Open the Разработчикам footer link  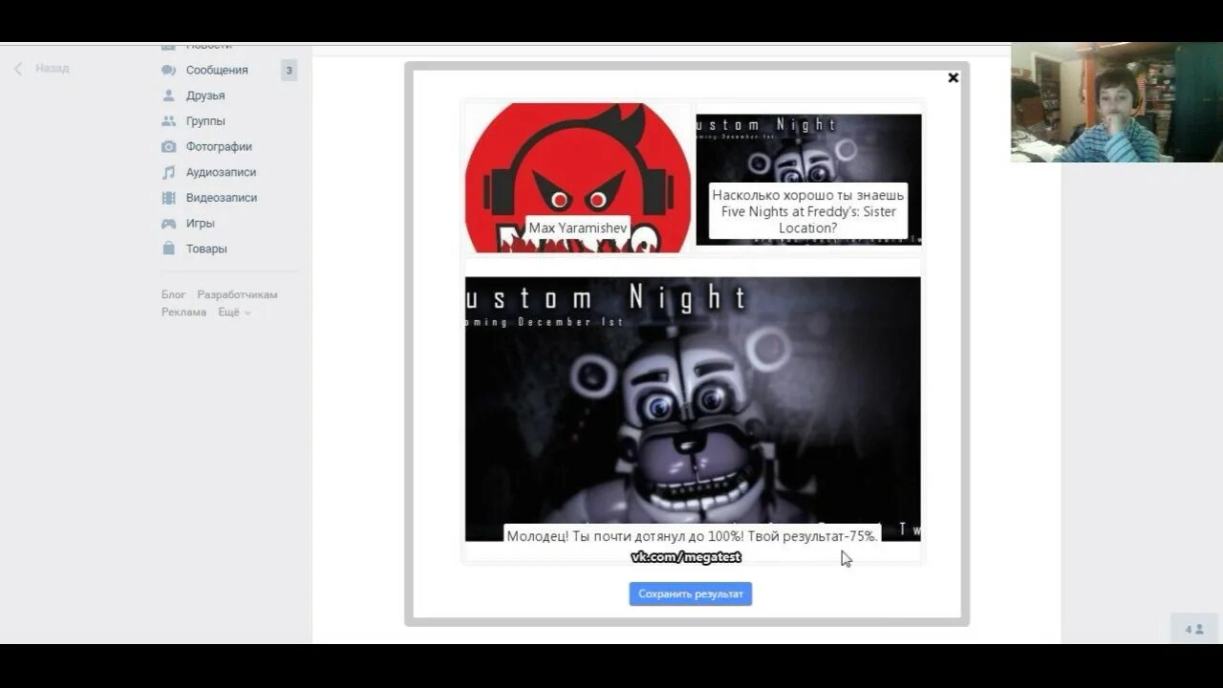[x=237, y=295]
